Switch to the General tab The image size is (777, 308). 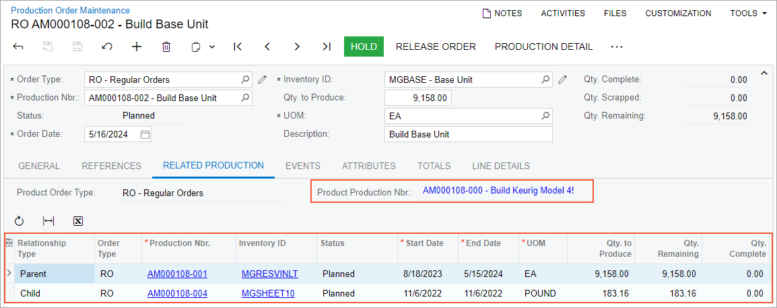39,166
